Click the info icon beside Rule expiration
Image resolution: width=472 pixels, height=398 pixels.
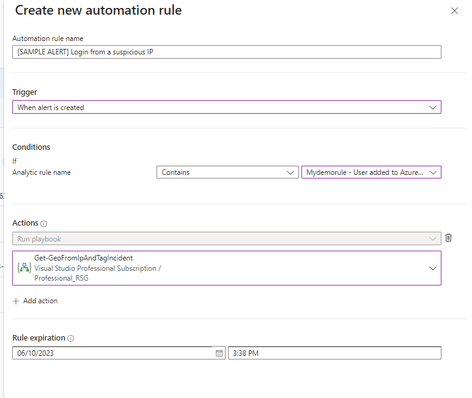tap(71, 338)
